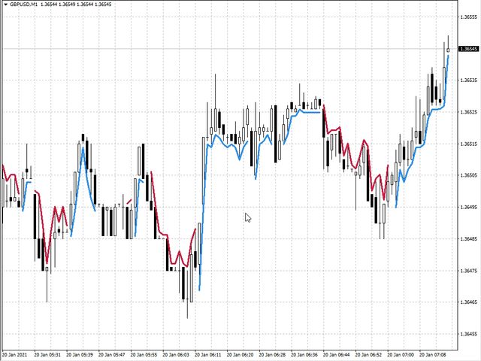The image size is (481, 361).
Task: Click the 1.36455 price axis label
Action: pyautogui.click(x=468, y=334)
